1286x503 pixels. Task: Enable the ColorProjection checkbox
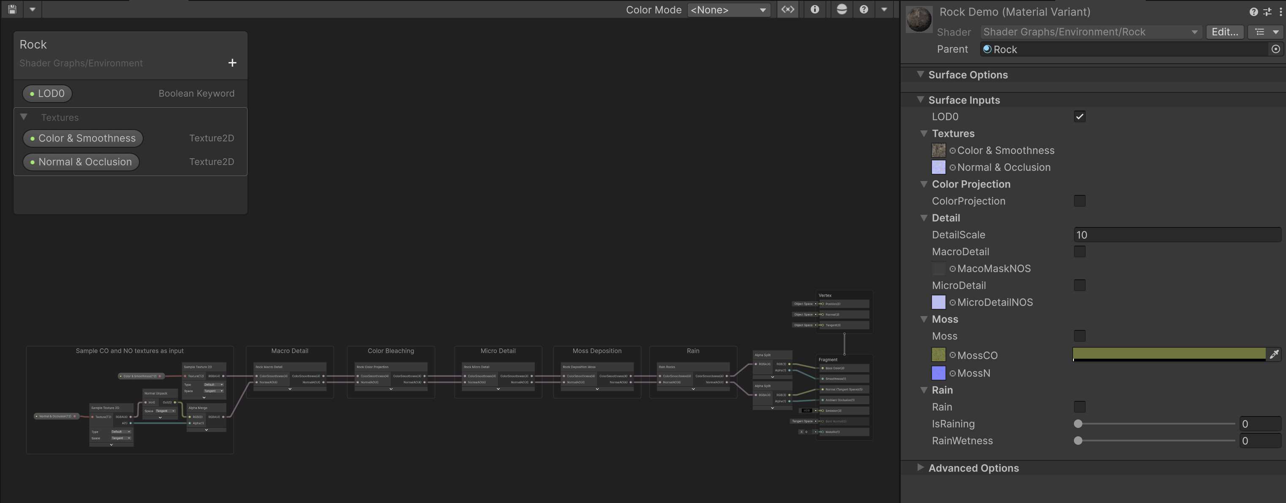tap(1080, 201)
